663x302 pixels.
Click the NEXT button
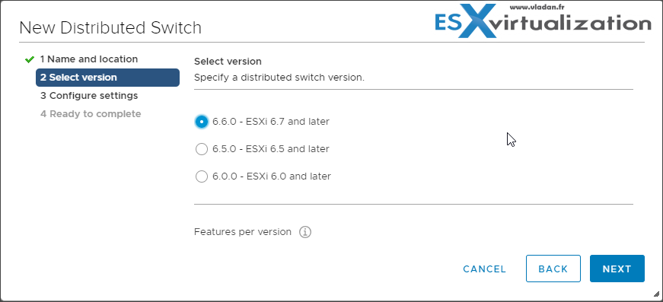617,269
